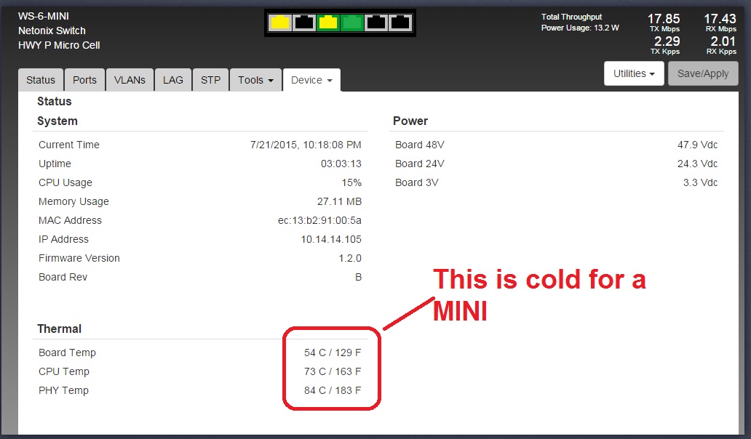This screenshot has height=439, width=751.
Task: Open the Utilities dropdown
Action: tap(634, 73)
